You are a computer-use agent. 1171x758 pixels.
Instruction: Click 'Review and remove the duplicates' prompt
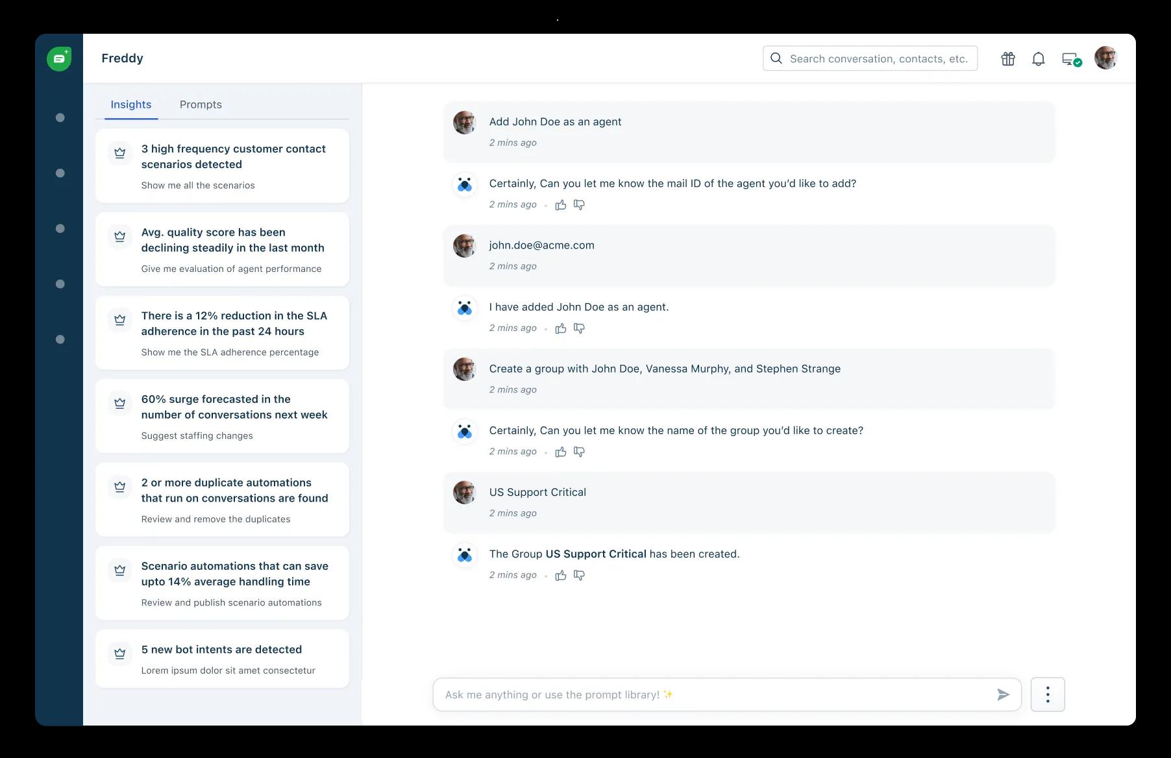(216, 519)
